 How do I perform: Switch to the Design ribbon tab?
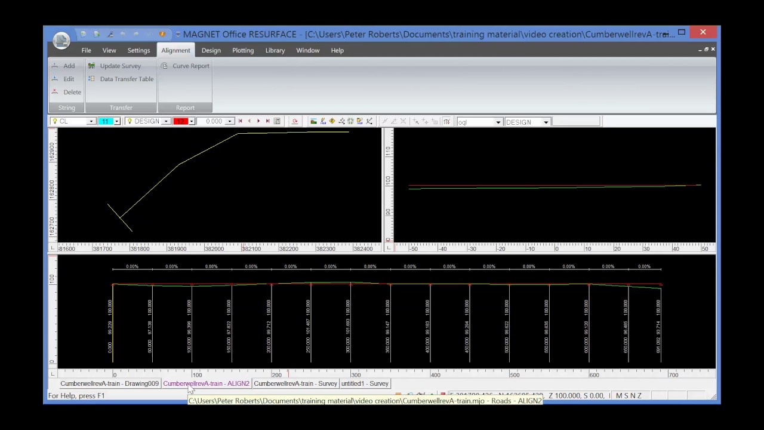[x=211, y=50]
